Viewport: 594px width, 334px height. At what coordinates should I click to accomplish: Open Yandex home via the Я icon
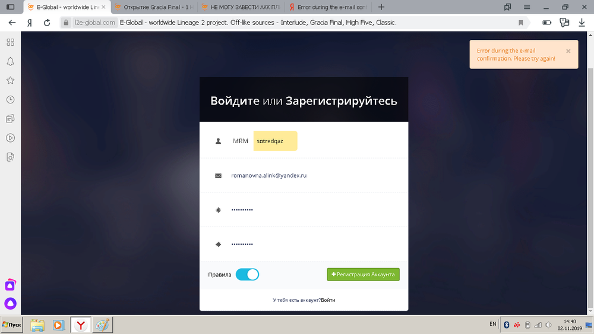(29, 23)
